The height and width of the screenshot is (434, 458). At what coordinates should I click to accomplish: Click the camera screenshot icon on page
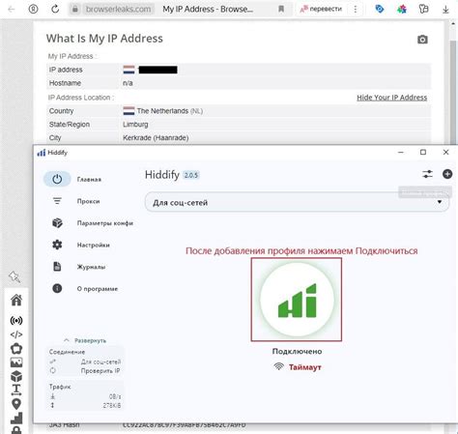pyautogui.click(x=422, y=40)
